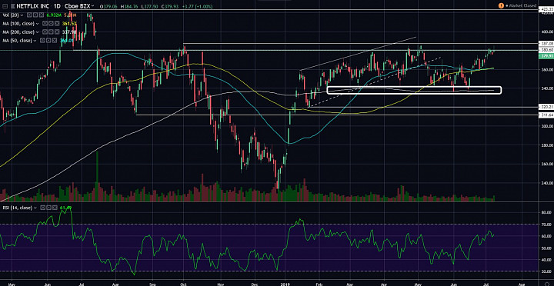Click the 340.00 price axis value
This screenshot has height=286, width=554.
(546, 88)
